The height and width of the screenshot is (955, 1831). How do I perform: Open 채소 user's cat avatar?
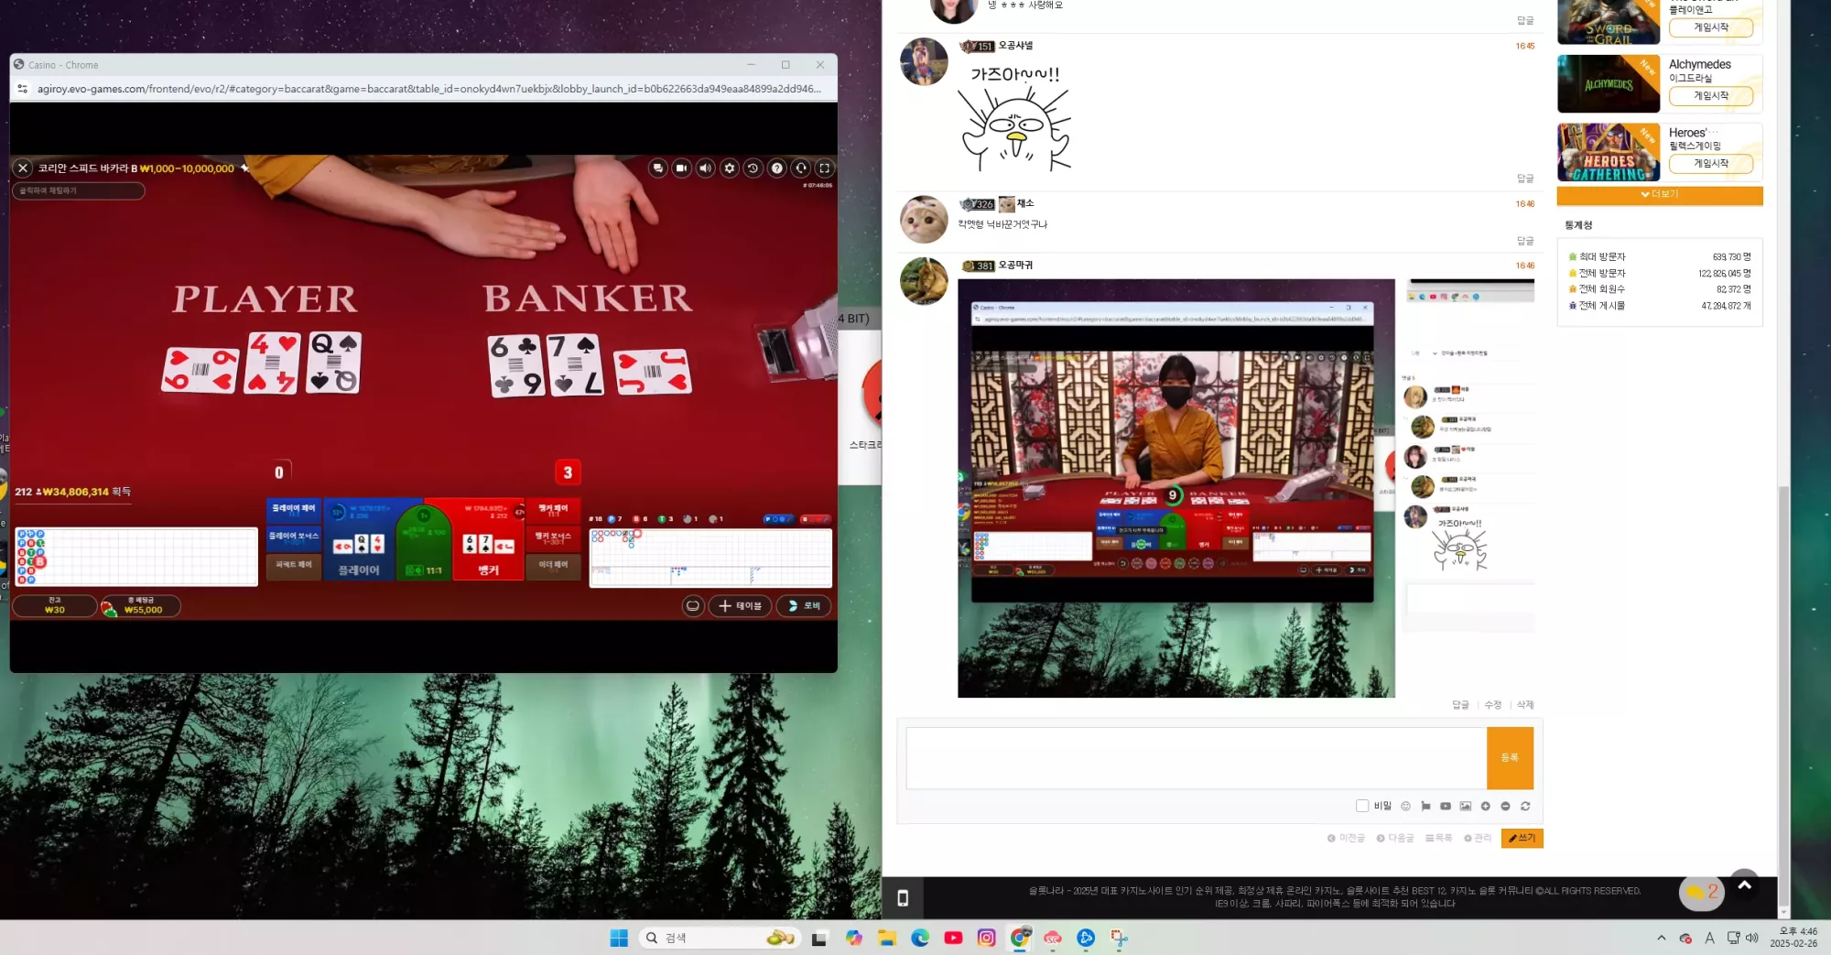point(924,219)
